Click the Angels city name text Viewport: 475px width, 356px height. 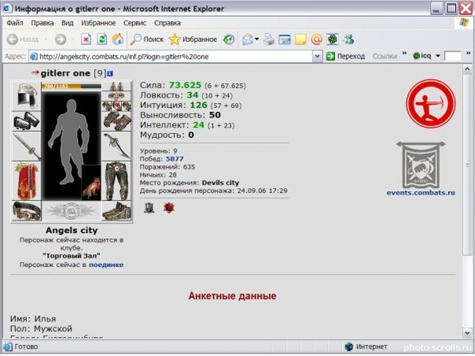pos(72,231)
